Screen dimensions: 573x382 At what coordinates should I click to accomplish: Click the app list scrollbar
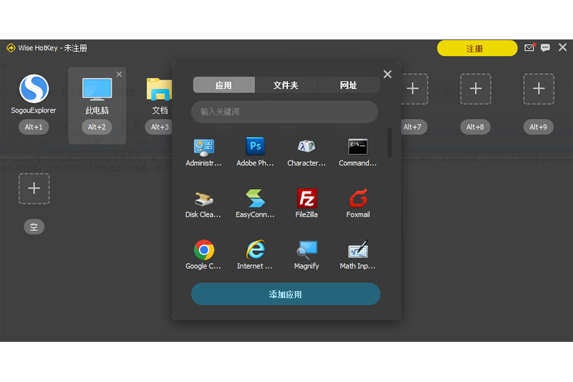click(390, 142)
